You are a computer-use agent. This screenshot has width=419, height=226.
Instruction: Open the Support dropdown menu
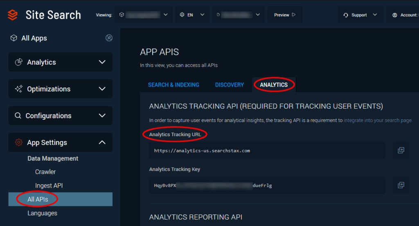click(x=360, y=15)
